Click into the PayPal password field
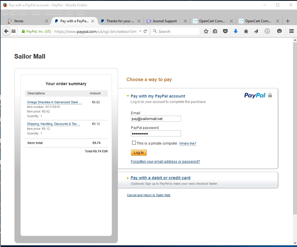 coord(156,134)
